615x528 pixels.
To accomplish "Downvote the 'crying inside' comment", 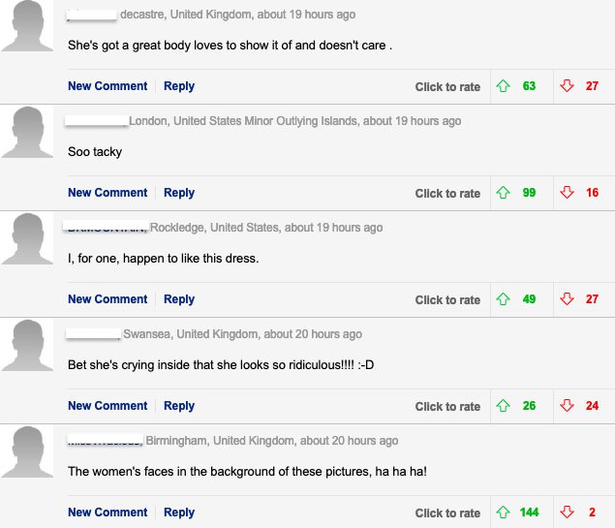I will [x=568, y=406].
